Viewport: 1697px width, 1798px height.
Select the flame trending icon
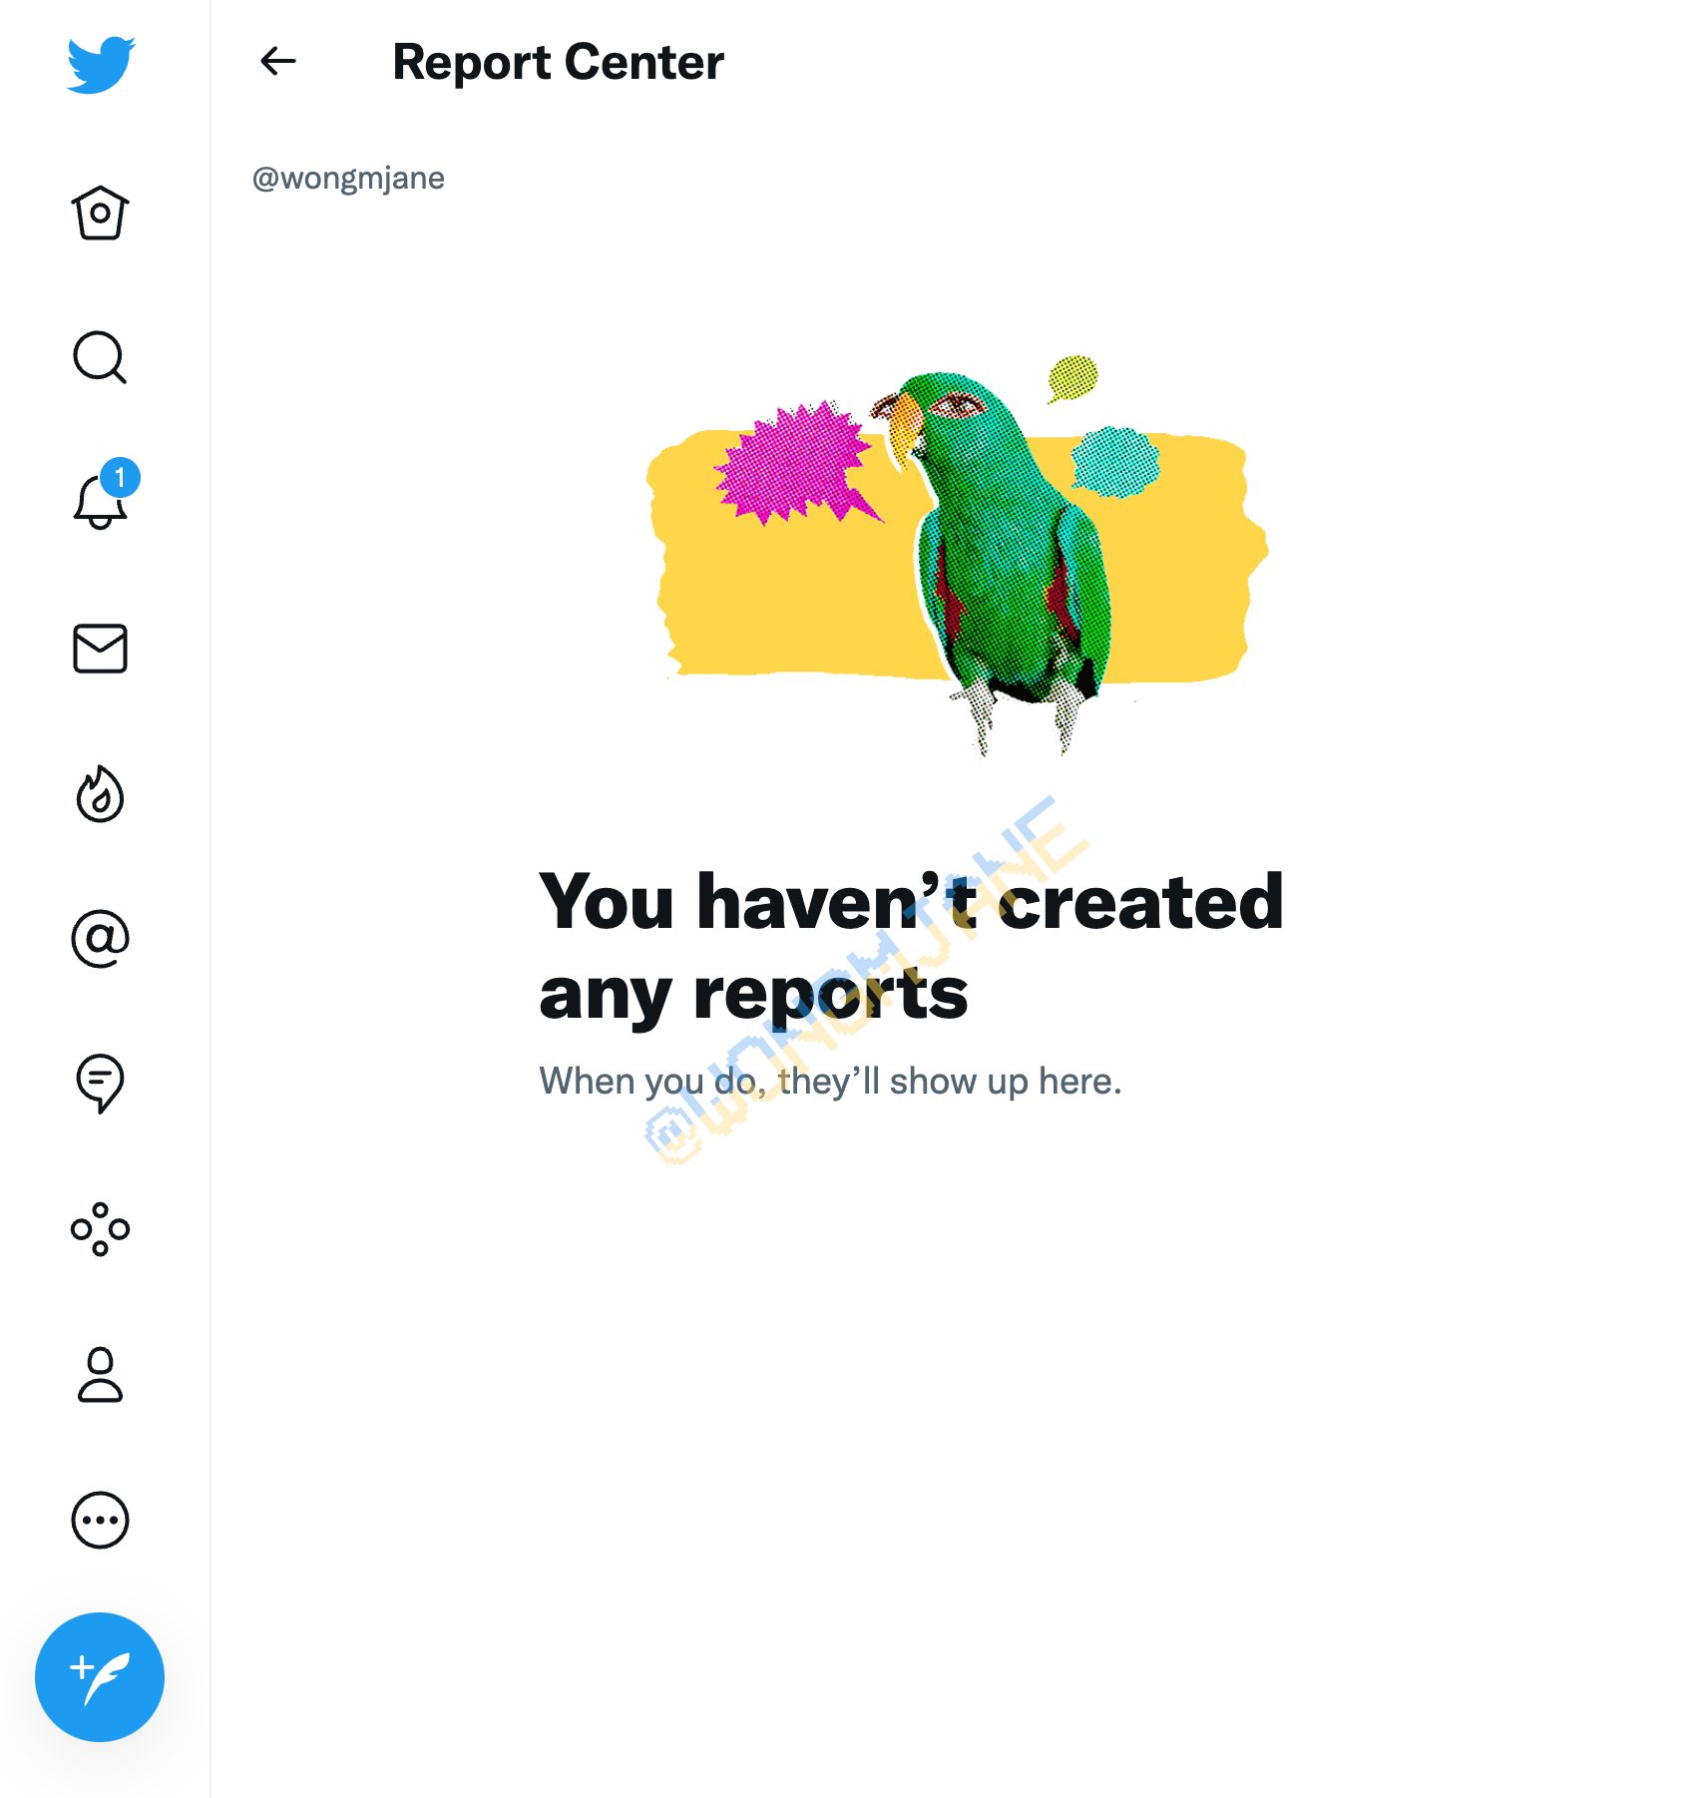pos(100,794)
